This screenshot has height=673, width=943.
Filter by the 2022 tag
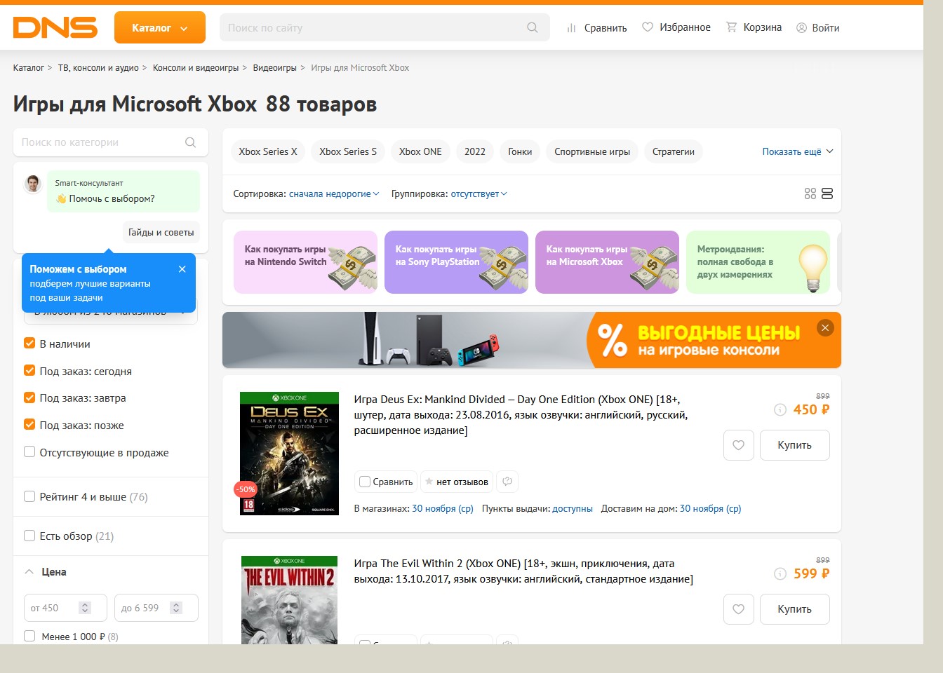[475, 151]
